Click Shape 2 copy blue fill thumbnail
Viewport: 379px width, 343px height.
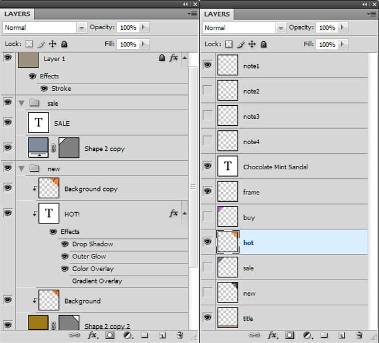[38, 147]
